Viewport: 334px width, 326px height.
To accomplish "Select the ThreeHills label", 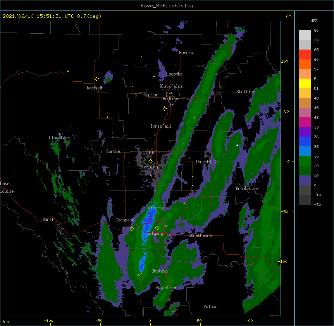I will [207, 162].
